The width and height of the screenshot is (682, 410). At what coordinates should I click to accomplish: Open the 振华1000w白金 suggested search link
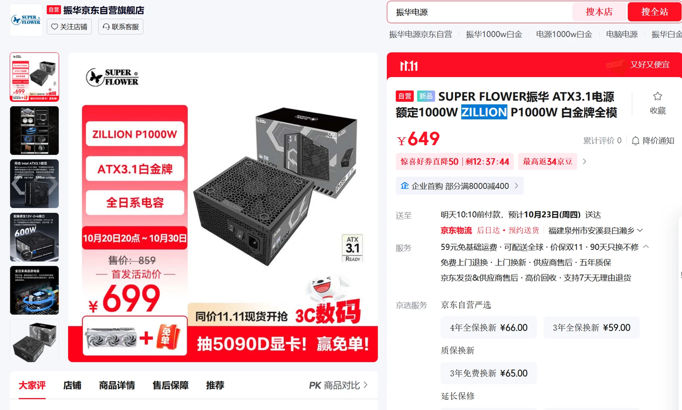494,34
